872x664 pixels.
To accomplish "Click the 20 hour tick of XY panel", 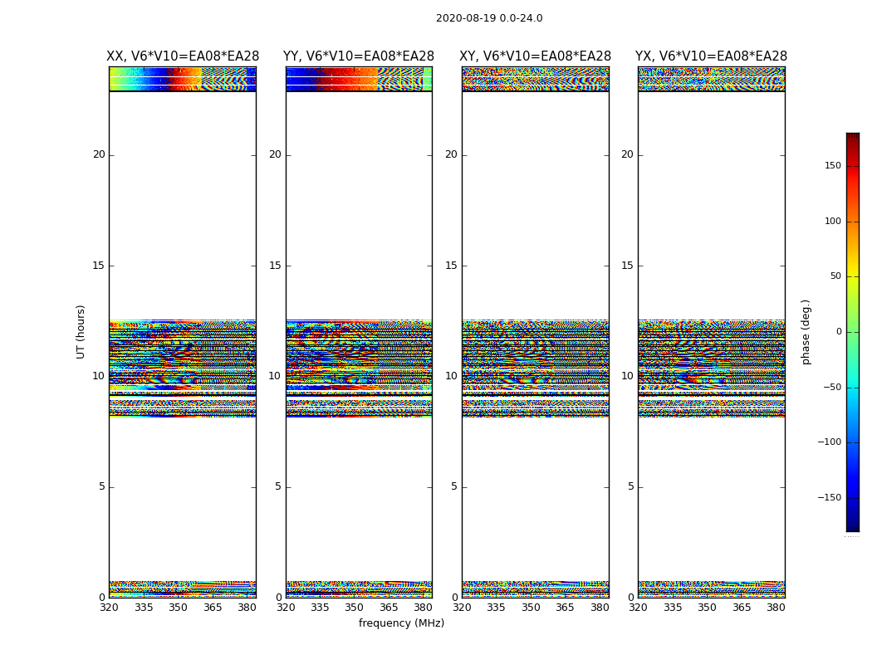I will point(452,154).
